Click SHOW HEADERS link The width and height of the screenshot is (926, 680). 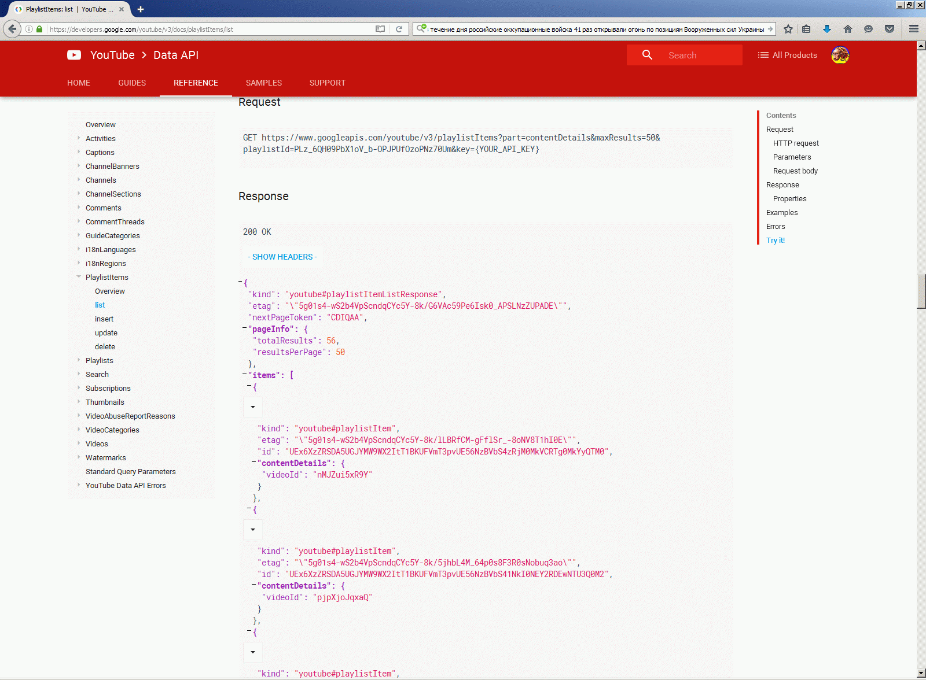[282, 257]
